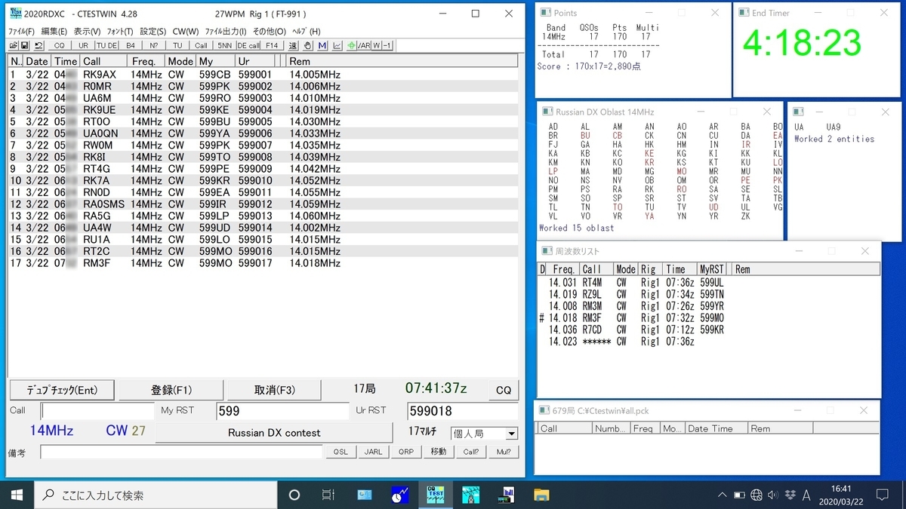The width and height of the screenshot is (906, 509).
Task: Open File Explorer from taskbar
Action: click(541, 495)
